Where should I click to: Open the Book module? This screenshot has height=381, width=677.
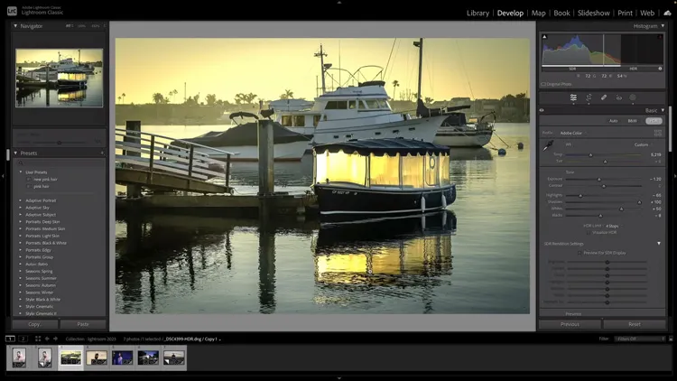[561, 13]
